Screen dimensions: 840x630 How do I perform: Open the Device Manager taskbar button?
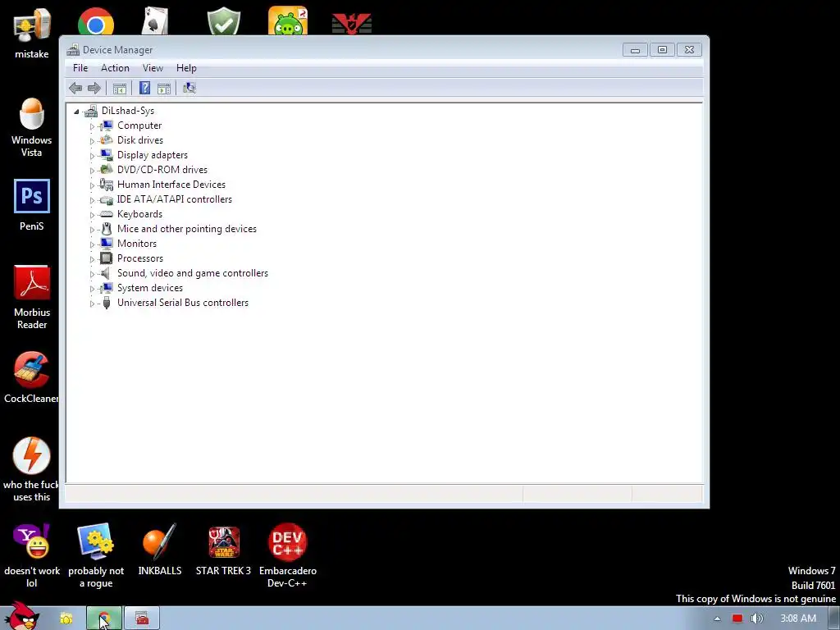(x=142, y=619)
